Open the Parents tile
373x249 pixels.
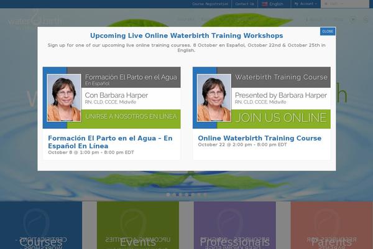tap(331, 225)
